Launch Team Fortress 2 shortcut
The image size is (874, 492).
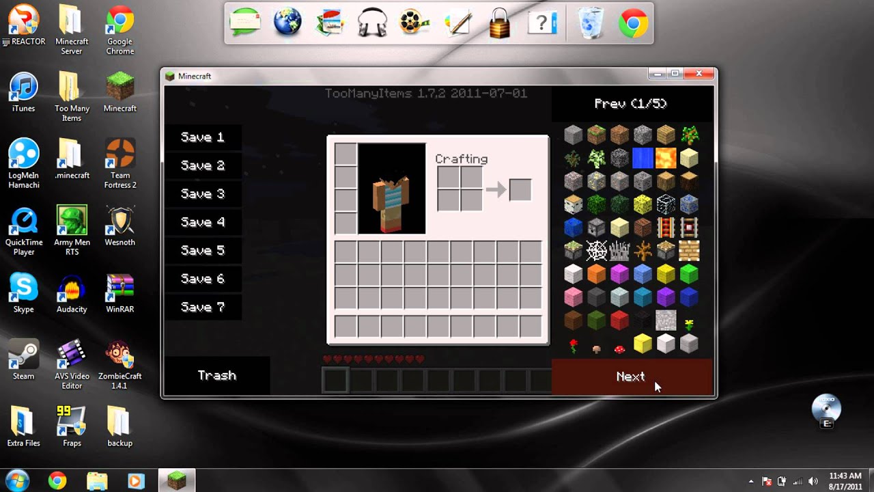[119, 164]
